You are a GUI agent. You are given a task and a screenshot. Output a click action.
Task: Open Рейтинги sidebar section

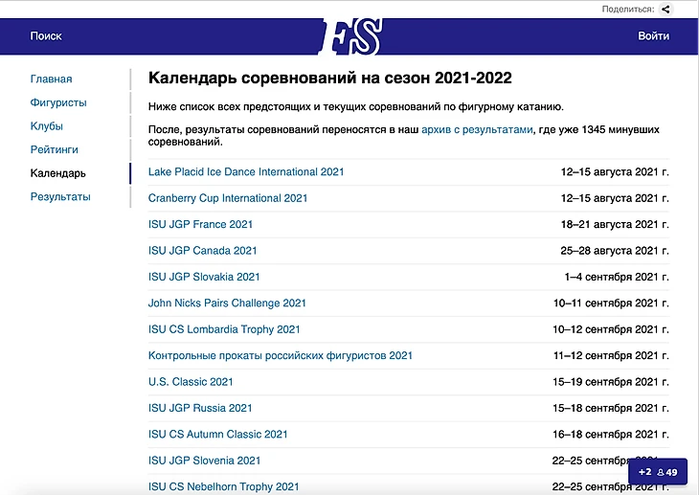[54, 149]
